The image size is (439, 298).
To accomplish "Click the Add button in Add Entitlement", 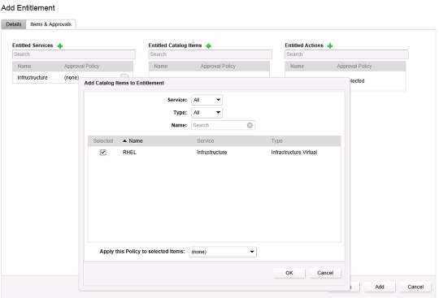I will point(380,287).
